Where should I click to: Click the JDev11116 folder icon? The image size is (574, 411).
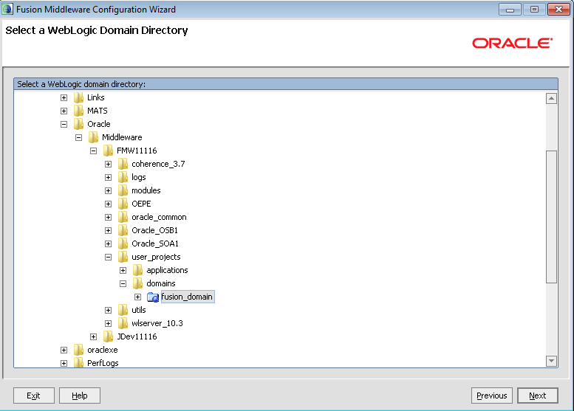coord(109,336)
